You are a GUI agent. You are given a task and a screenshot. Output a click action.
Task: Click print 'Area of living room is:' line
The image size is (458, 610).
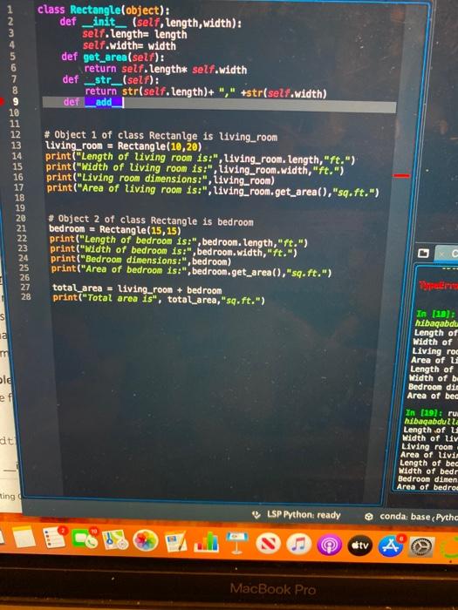[x=213, y=190]
